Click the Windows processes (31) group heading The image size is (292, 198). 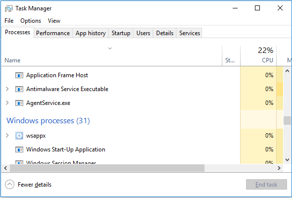click(x=48, y=121)
